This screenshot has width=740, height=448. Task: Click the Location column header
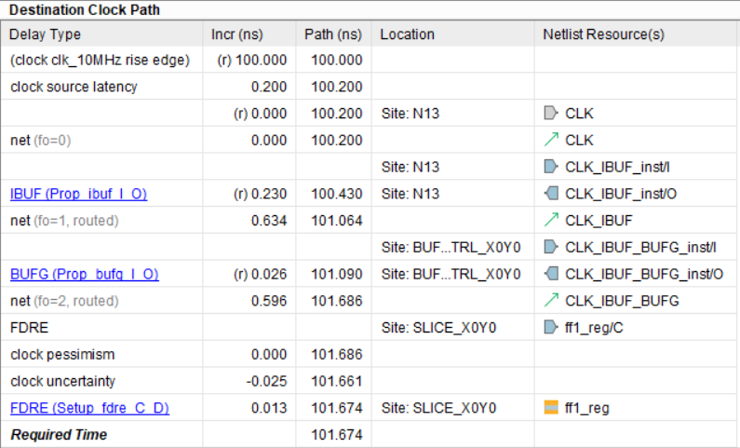click(x=408, y=34)
